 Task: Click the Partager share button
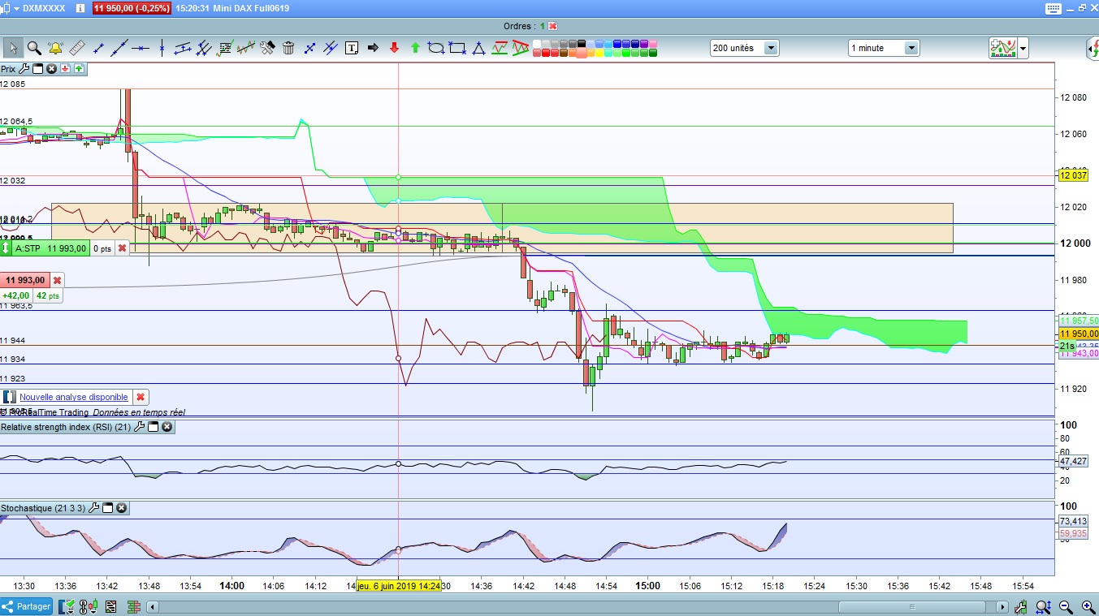coord(27,606)
